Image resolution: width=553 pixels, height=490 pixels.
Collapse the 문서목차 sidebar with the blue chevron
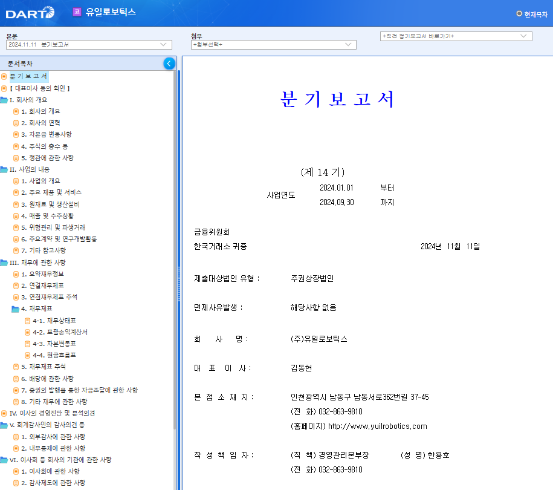[x=169, y=63]
